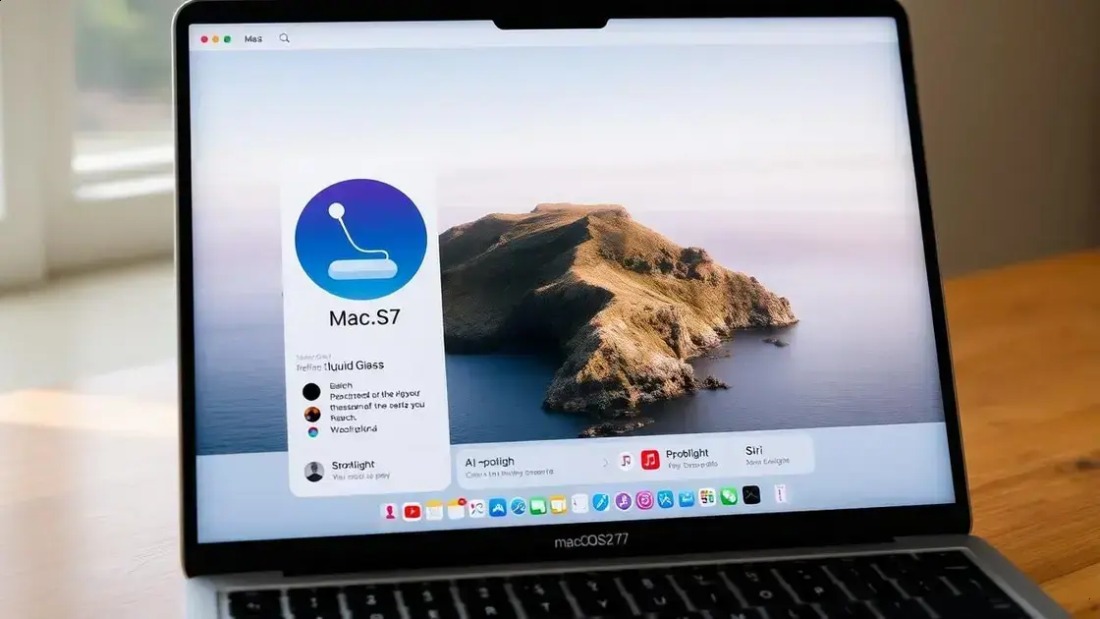
Task: Open the pink bottle icon at Dock end
Action: point(780,494)
